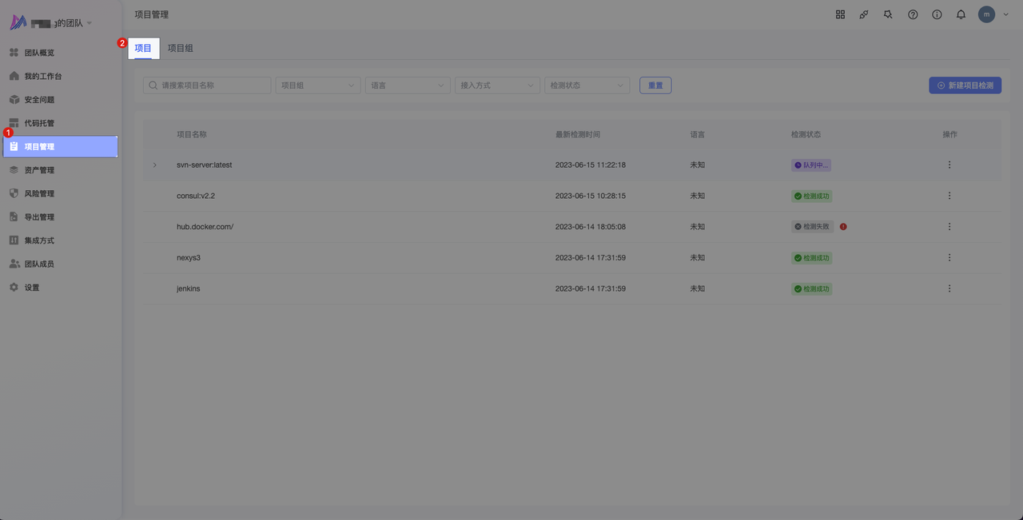This screenshot has height=520, width=1023.
Task: Open the 检测状态 filter dropdown
Action: (587, 85)
